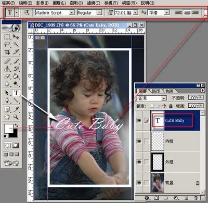The height and width of the screenshot is (203, 208).
Task: Open the 編輯(E) menu
Action: pos(25,3)
